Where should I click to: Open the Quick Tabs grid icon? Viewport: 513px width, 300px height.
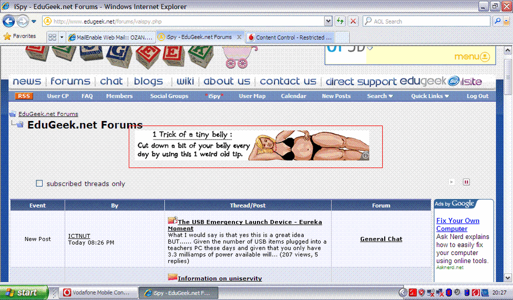[52, 37]
